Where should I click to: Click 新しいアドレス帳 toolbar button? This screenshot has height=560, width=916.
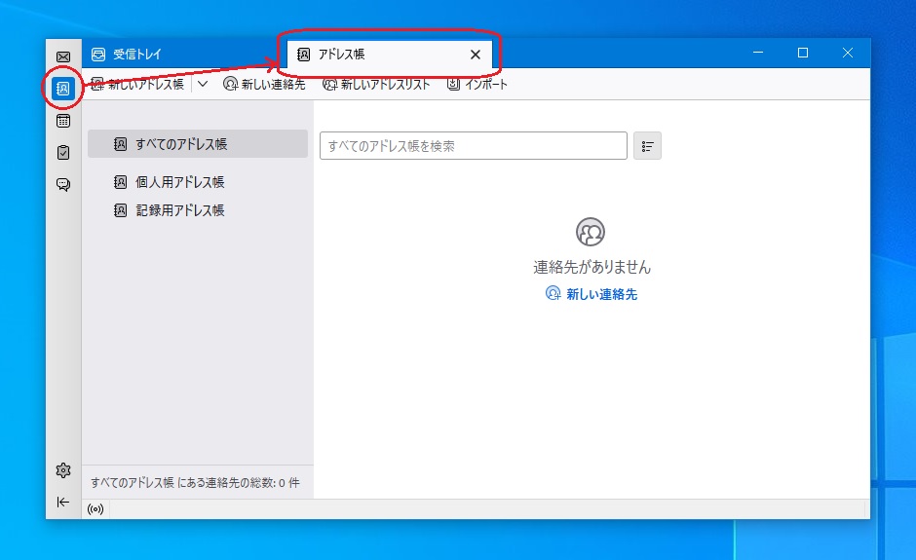coord(137,85)
